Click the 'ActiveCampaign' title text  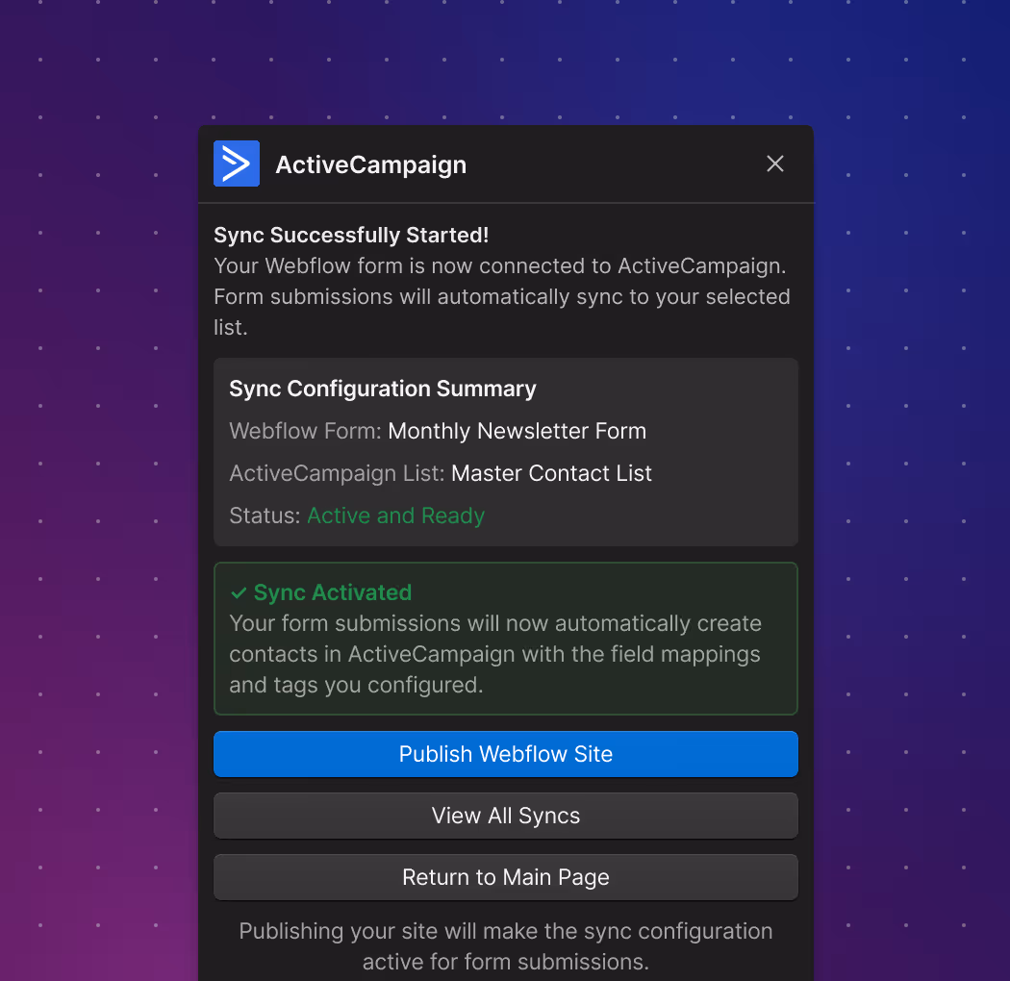pyautogui.click(x=371, y=164)
